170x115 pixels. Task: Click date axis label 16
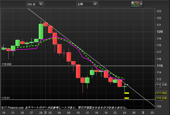pyautogui.click(x=97, y=113)
